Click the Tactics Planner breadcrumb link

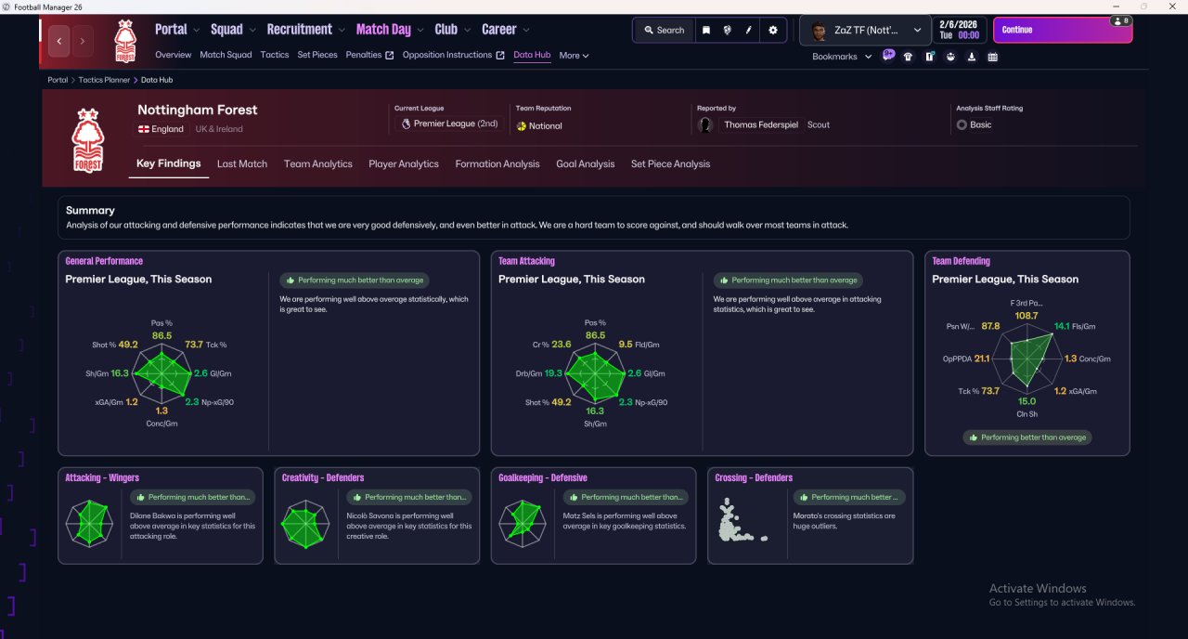tap(104, 80)
